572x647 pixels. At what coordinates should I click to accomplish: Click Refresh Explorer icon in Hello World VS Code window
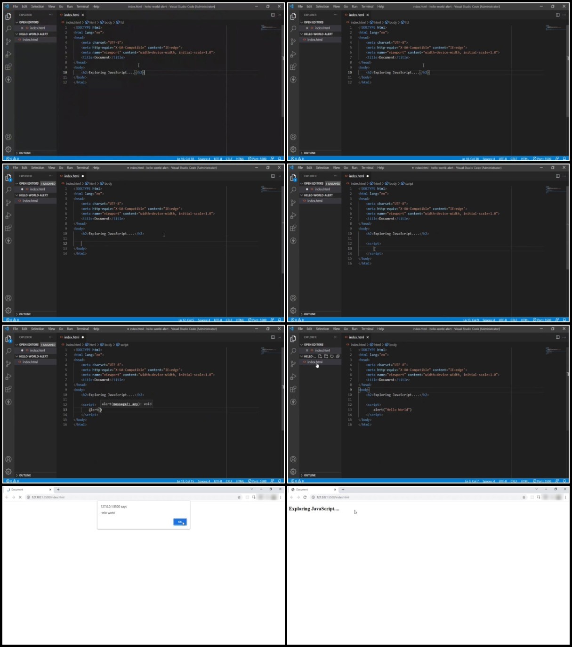[332, 356]
